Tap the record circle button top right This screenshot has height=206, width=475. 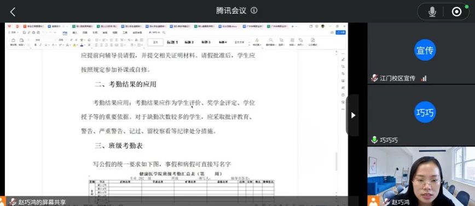coord(456,12)
